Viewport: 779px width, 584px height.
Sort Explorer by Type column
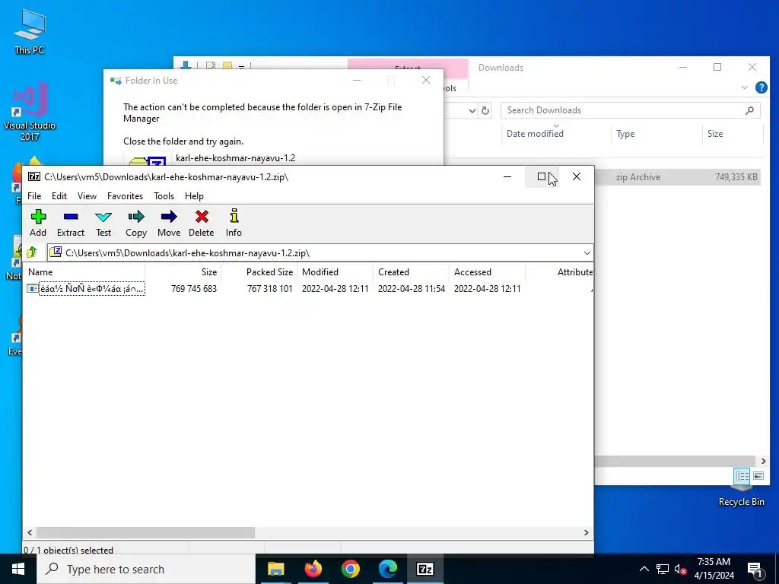[656, 134]
